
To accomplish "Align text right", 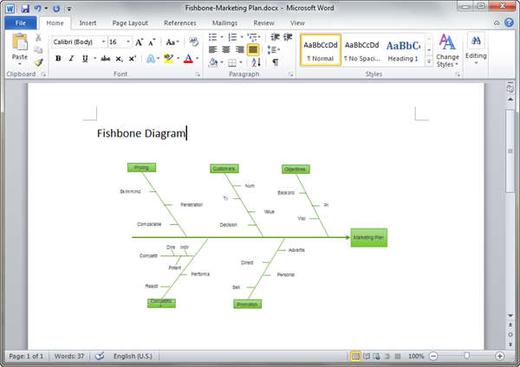I will tap(239, 49).
